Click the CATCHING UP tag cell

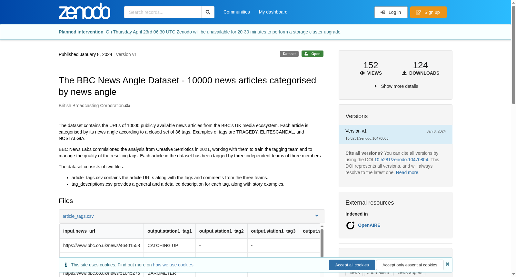170,245
